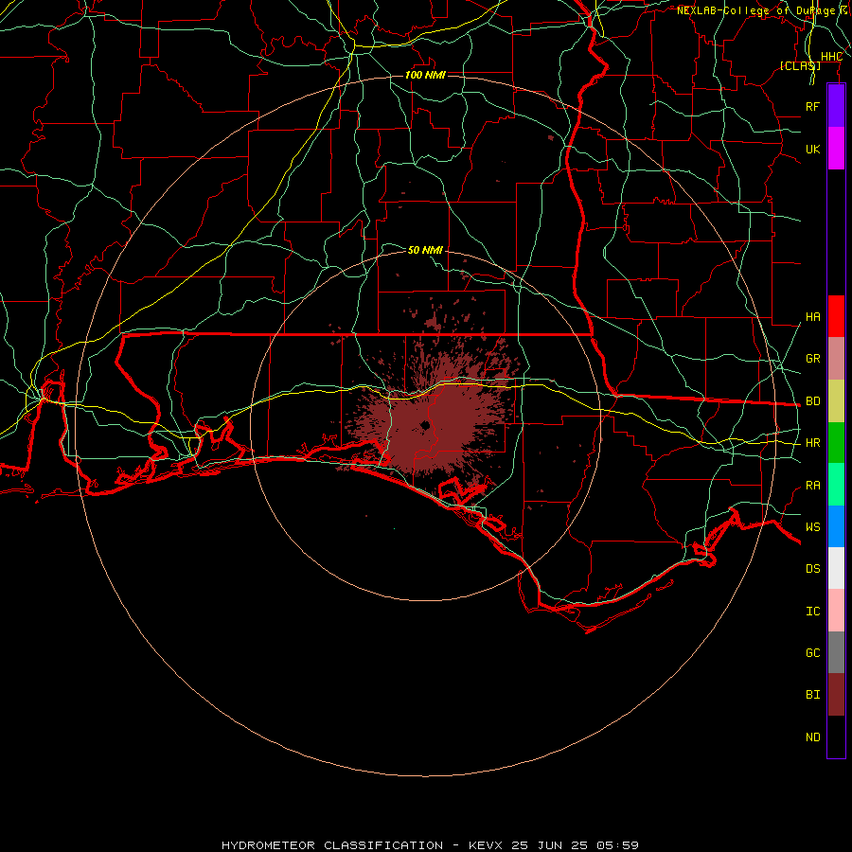Click the UK magenta legend swatch
The width and height of the screenshot is (852, 852).
(836, 148)
